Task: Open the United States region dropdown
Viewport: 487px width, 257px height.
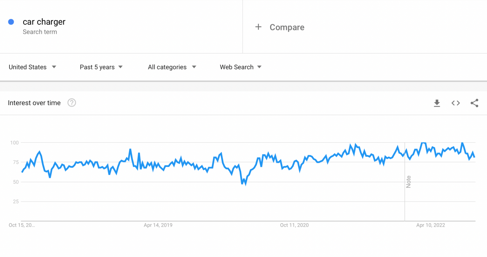Action: coord(32,67)
